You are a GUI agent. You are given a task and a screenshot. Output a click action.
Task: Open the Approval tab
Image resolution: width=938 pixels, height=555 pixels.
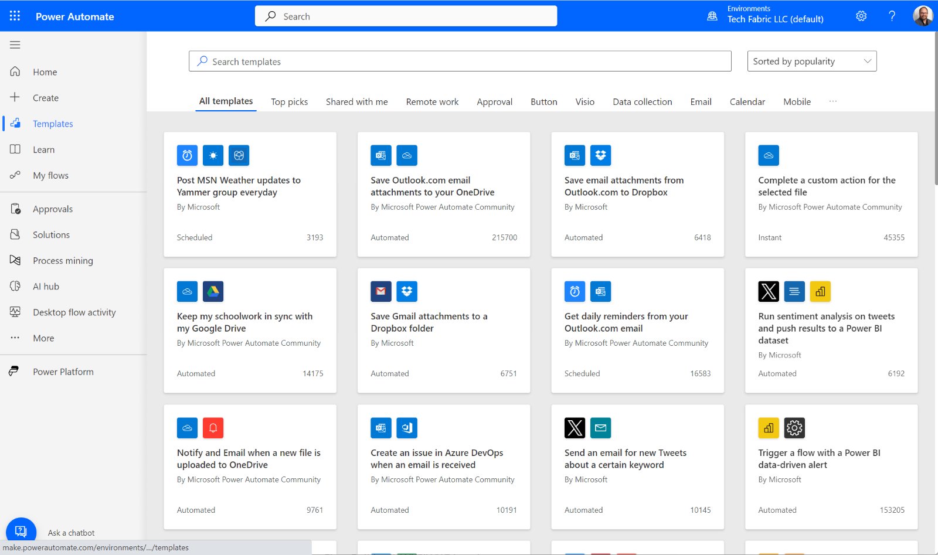tap(495, 102)
